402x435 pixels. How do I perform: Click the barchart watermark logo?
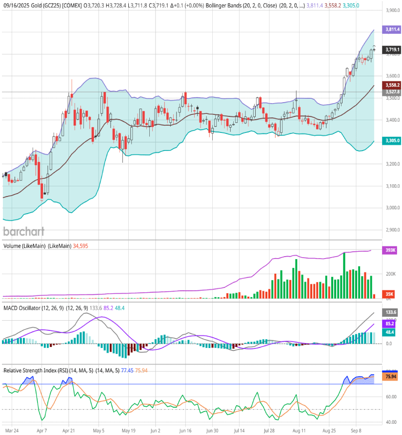(x=23, y=231)
